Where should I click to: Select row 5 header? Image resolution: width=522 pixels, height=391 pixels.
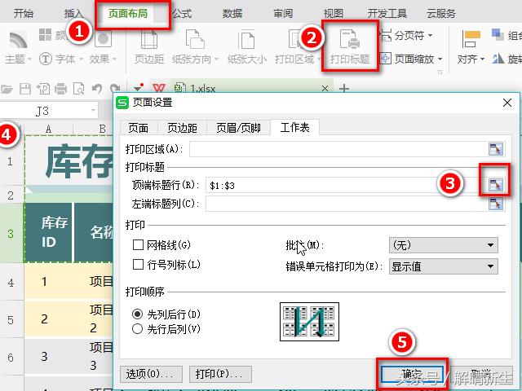tap(11, 320)
